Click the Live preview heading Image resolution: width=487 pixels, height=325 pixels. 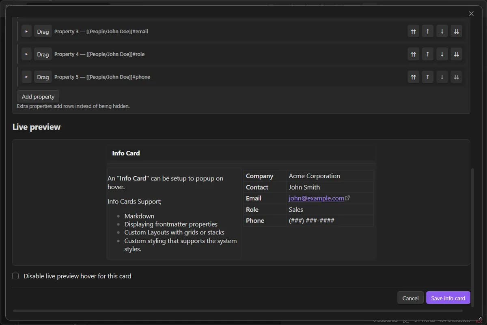coord(37,127)
